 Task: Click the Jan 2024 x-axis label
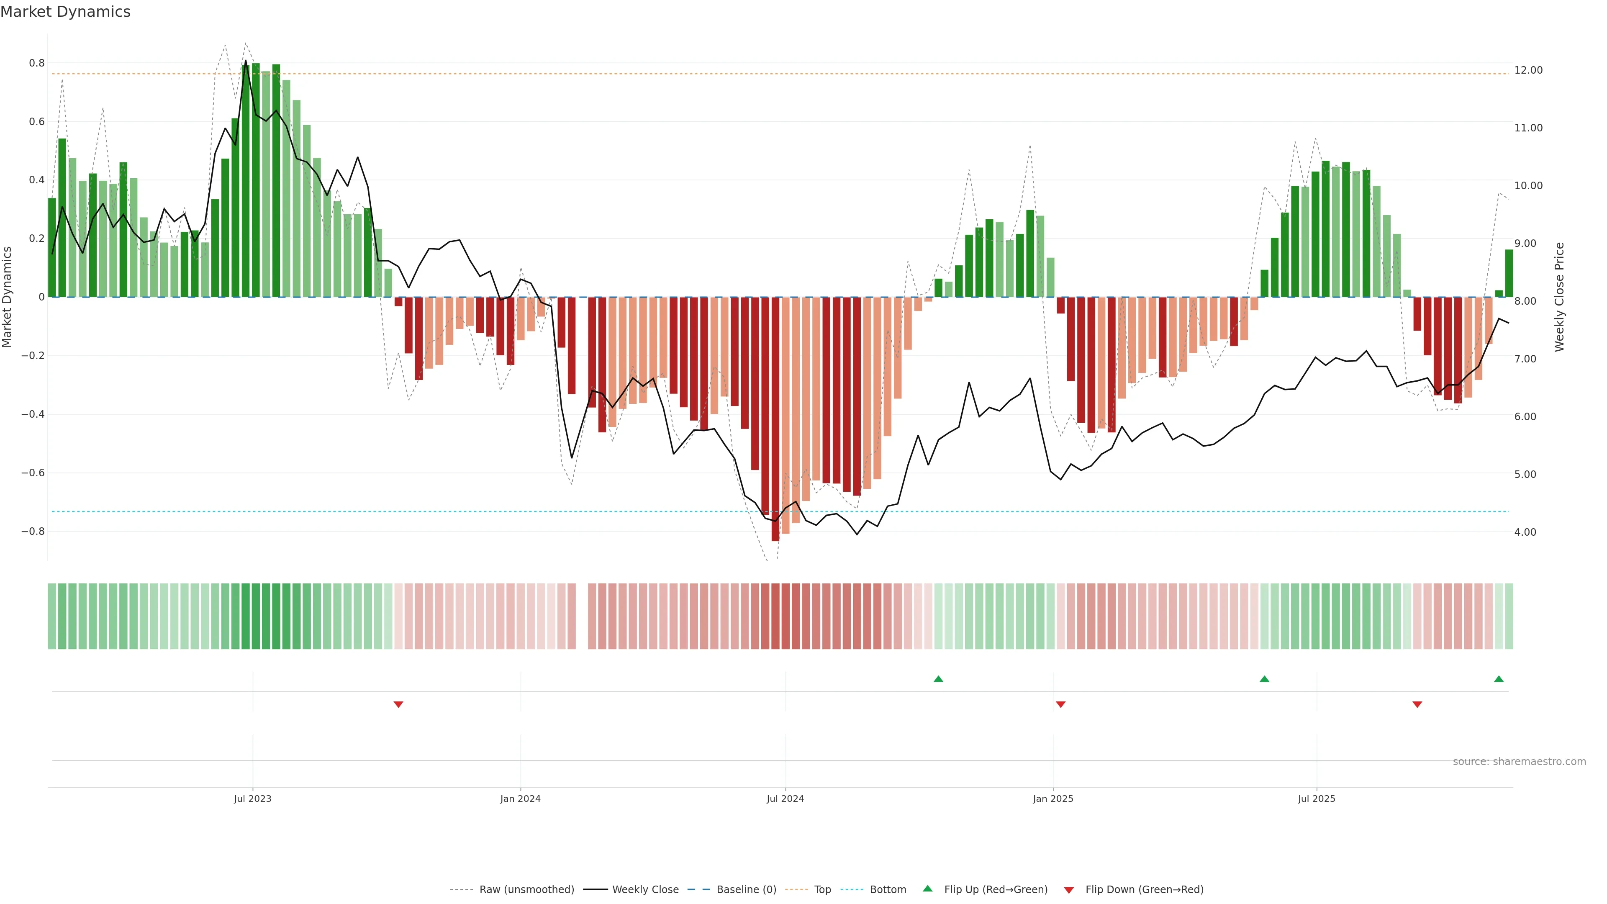[x=520, y=799]
